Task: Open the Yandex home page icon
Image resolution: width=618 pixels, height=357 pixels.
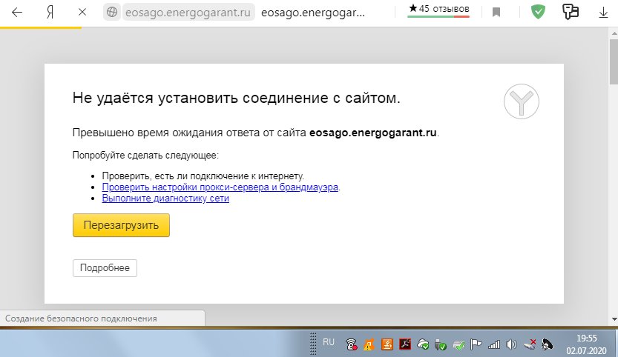Action: pyautogui.click(x=49, y=12)
